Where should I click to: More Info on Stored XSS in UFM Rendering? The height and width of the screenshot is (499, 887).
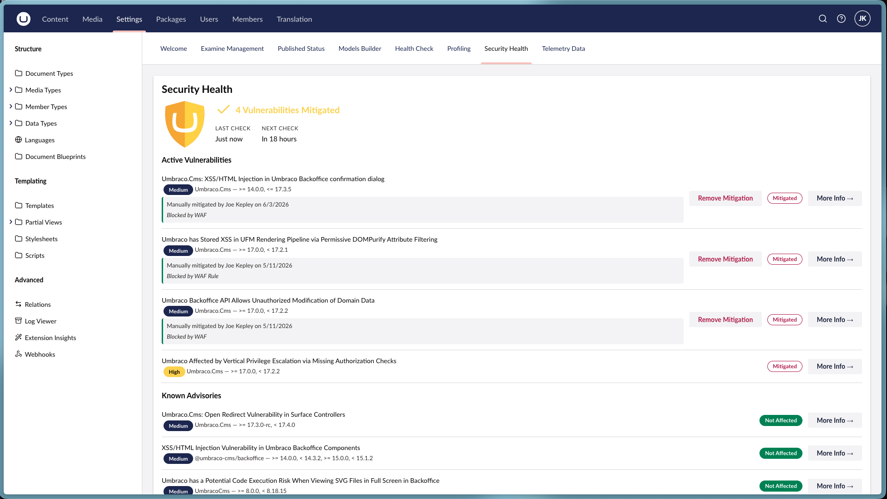835,259
